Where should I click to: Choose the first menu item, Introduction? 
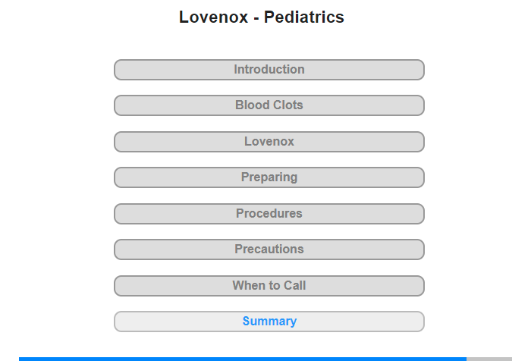[x=269, y=70]
